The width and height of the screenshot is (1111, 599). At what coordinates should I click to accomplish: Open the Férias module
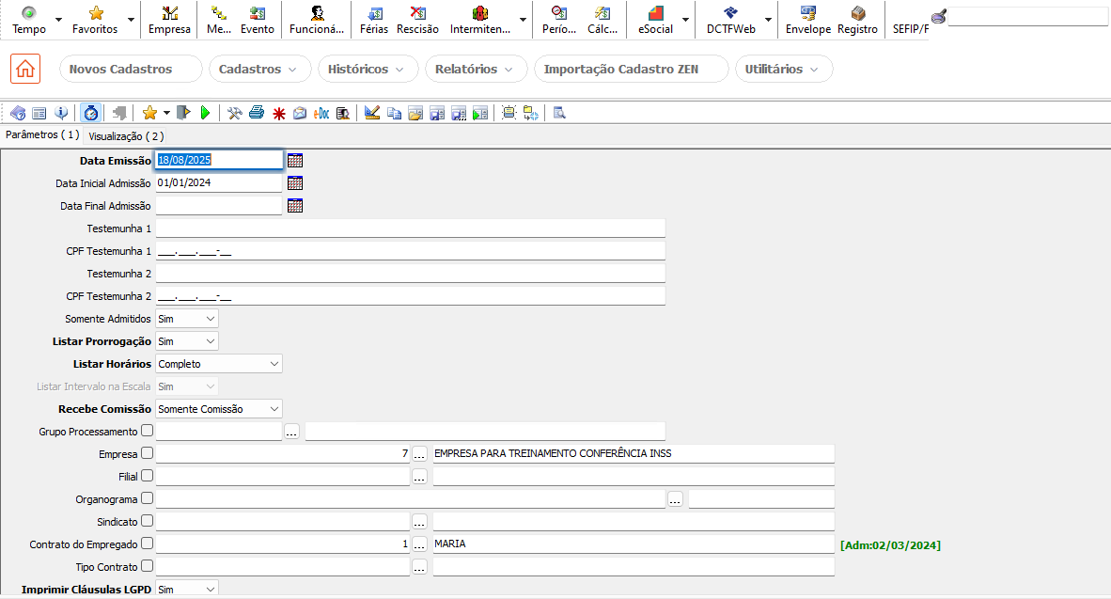coord(374,20)
